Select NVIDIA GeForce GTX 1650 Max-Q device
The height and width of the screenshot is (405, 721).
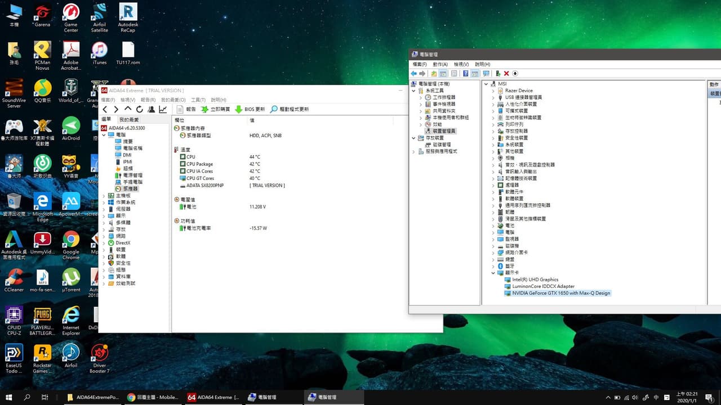click(557, 293)
